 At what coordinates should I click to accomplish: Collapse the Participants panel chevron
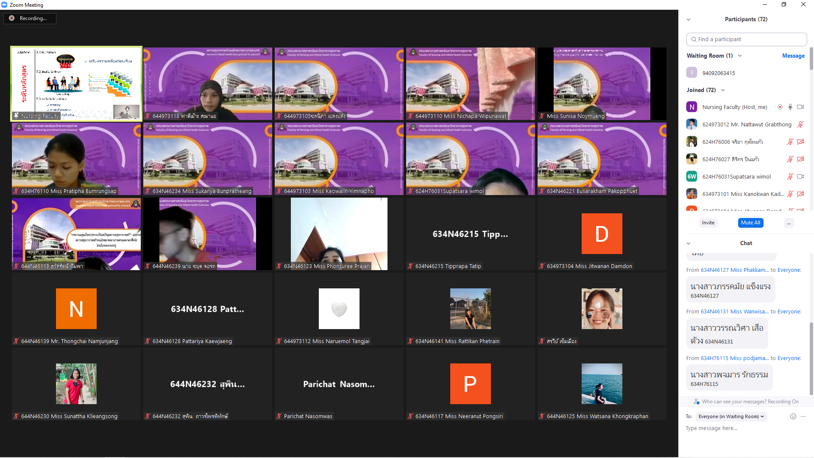click(689, 20)
